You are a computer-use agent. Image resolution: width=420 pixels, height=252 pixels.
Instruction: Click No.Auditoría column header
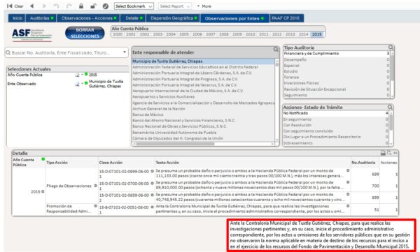pyautogui.click(x=363, y=163)
